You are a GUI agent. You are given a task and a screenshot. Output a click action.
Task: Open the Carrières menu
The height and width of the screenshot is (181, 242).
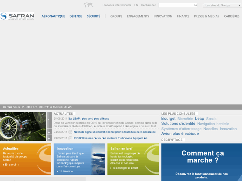tap(232, 16)
